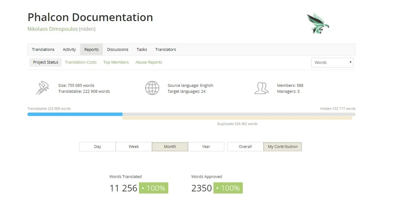The width and height of the screenshot is (397, 205).
Task: Click the gray hidden words bar
Action: (239, 114)
